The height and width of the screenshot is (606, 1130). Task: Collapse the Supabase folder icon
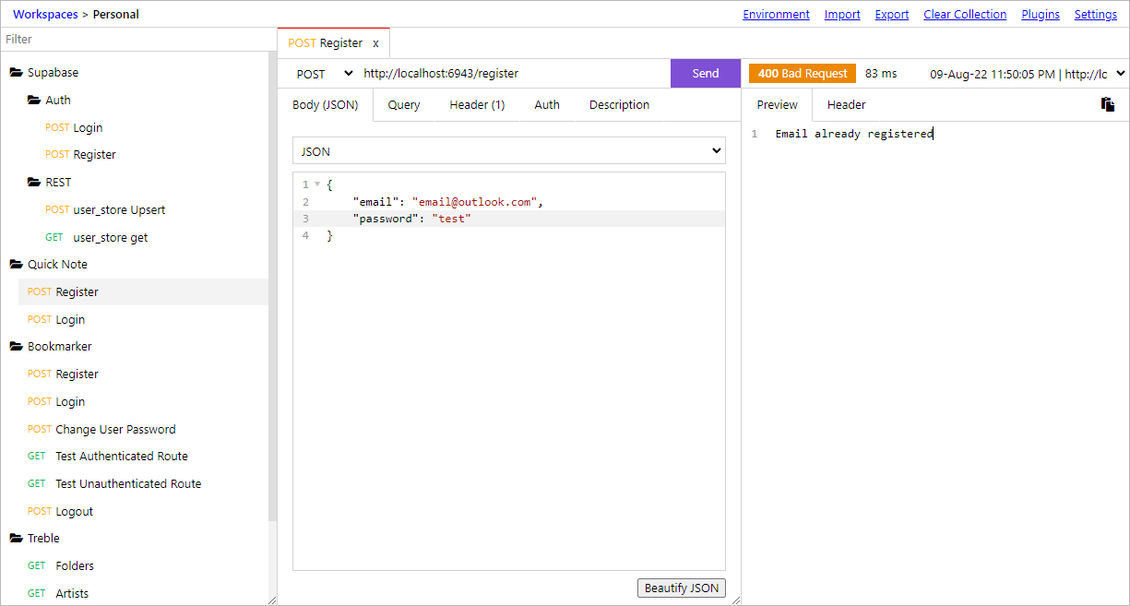(x=16, y=72)
